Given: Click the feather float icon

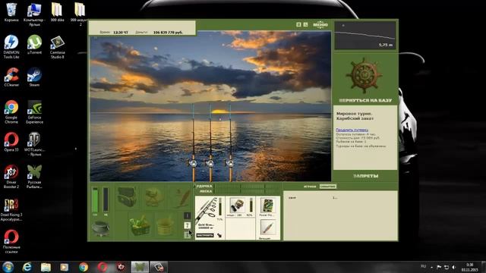Looking at the screenshot, I should tap(182, 197).
